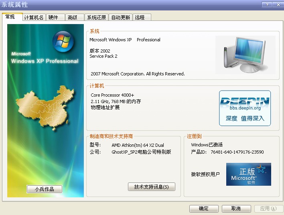Go to the 远程 tab

tap(142, 17)
